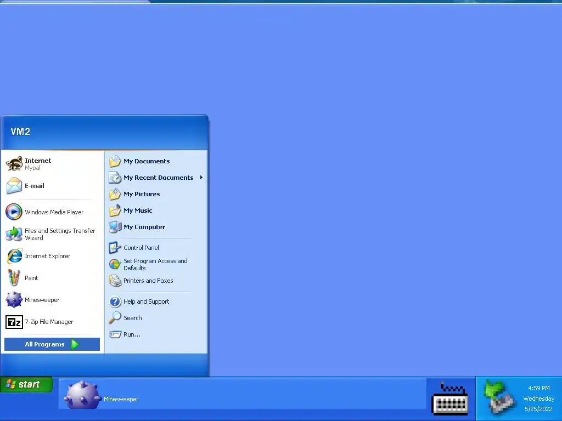Click the Internet Explorer icon
Viewport: 562px width, 421px height.
(x=14, y=256)
